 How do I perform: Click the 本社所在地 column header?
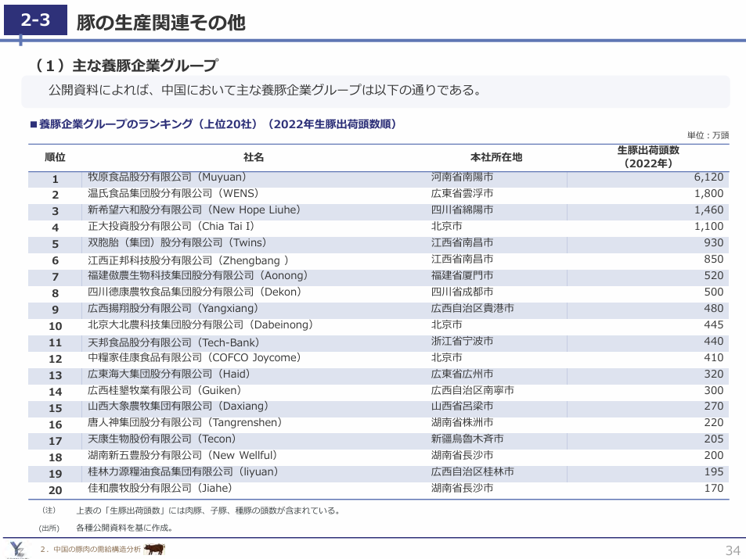point(496,157)
